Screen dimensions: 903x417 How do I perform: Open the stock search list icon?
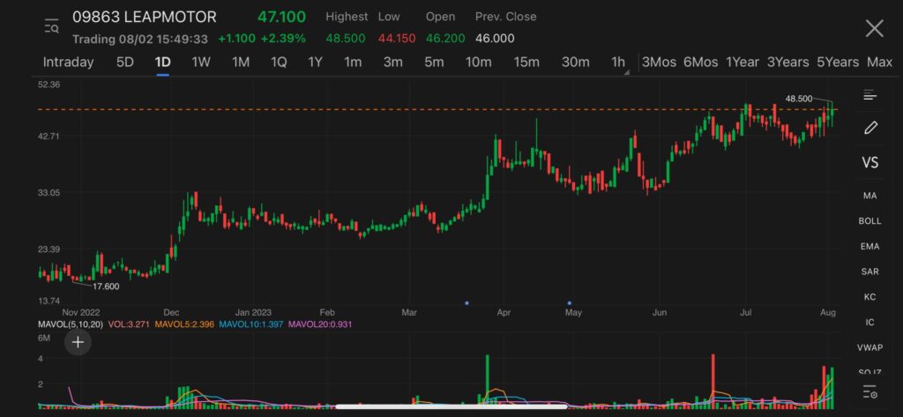pyautogui.click(x=51, y=26)
